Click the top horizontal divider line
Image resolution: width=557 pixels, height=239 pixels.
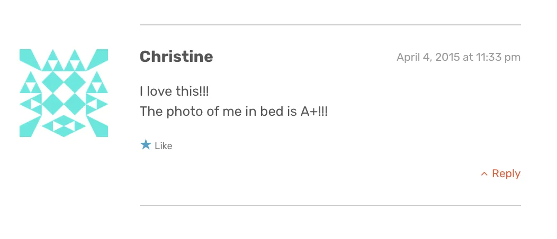click(330, 25)
